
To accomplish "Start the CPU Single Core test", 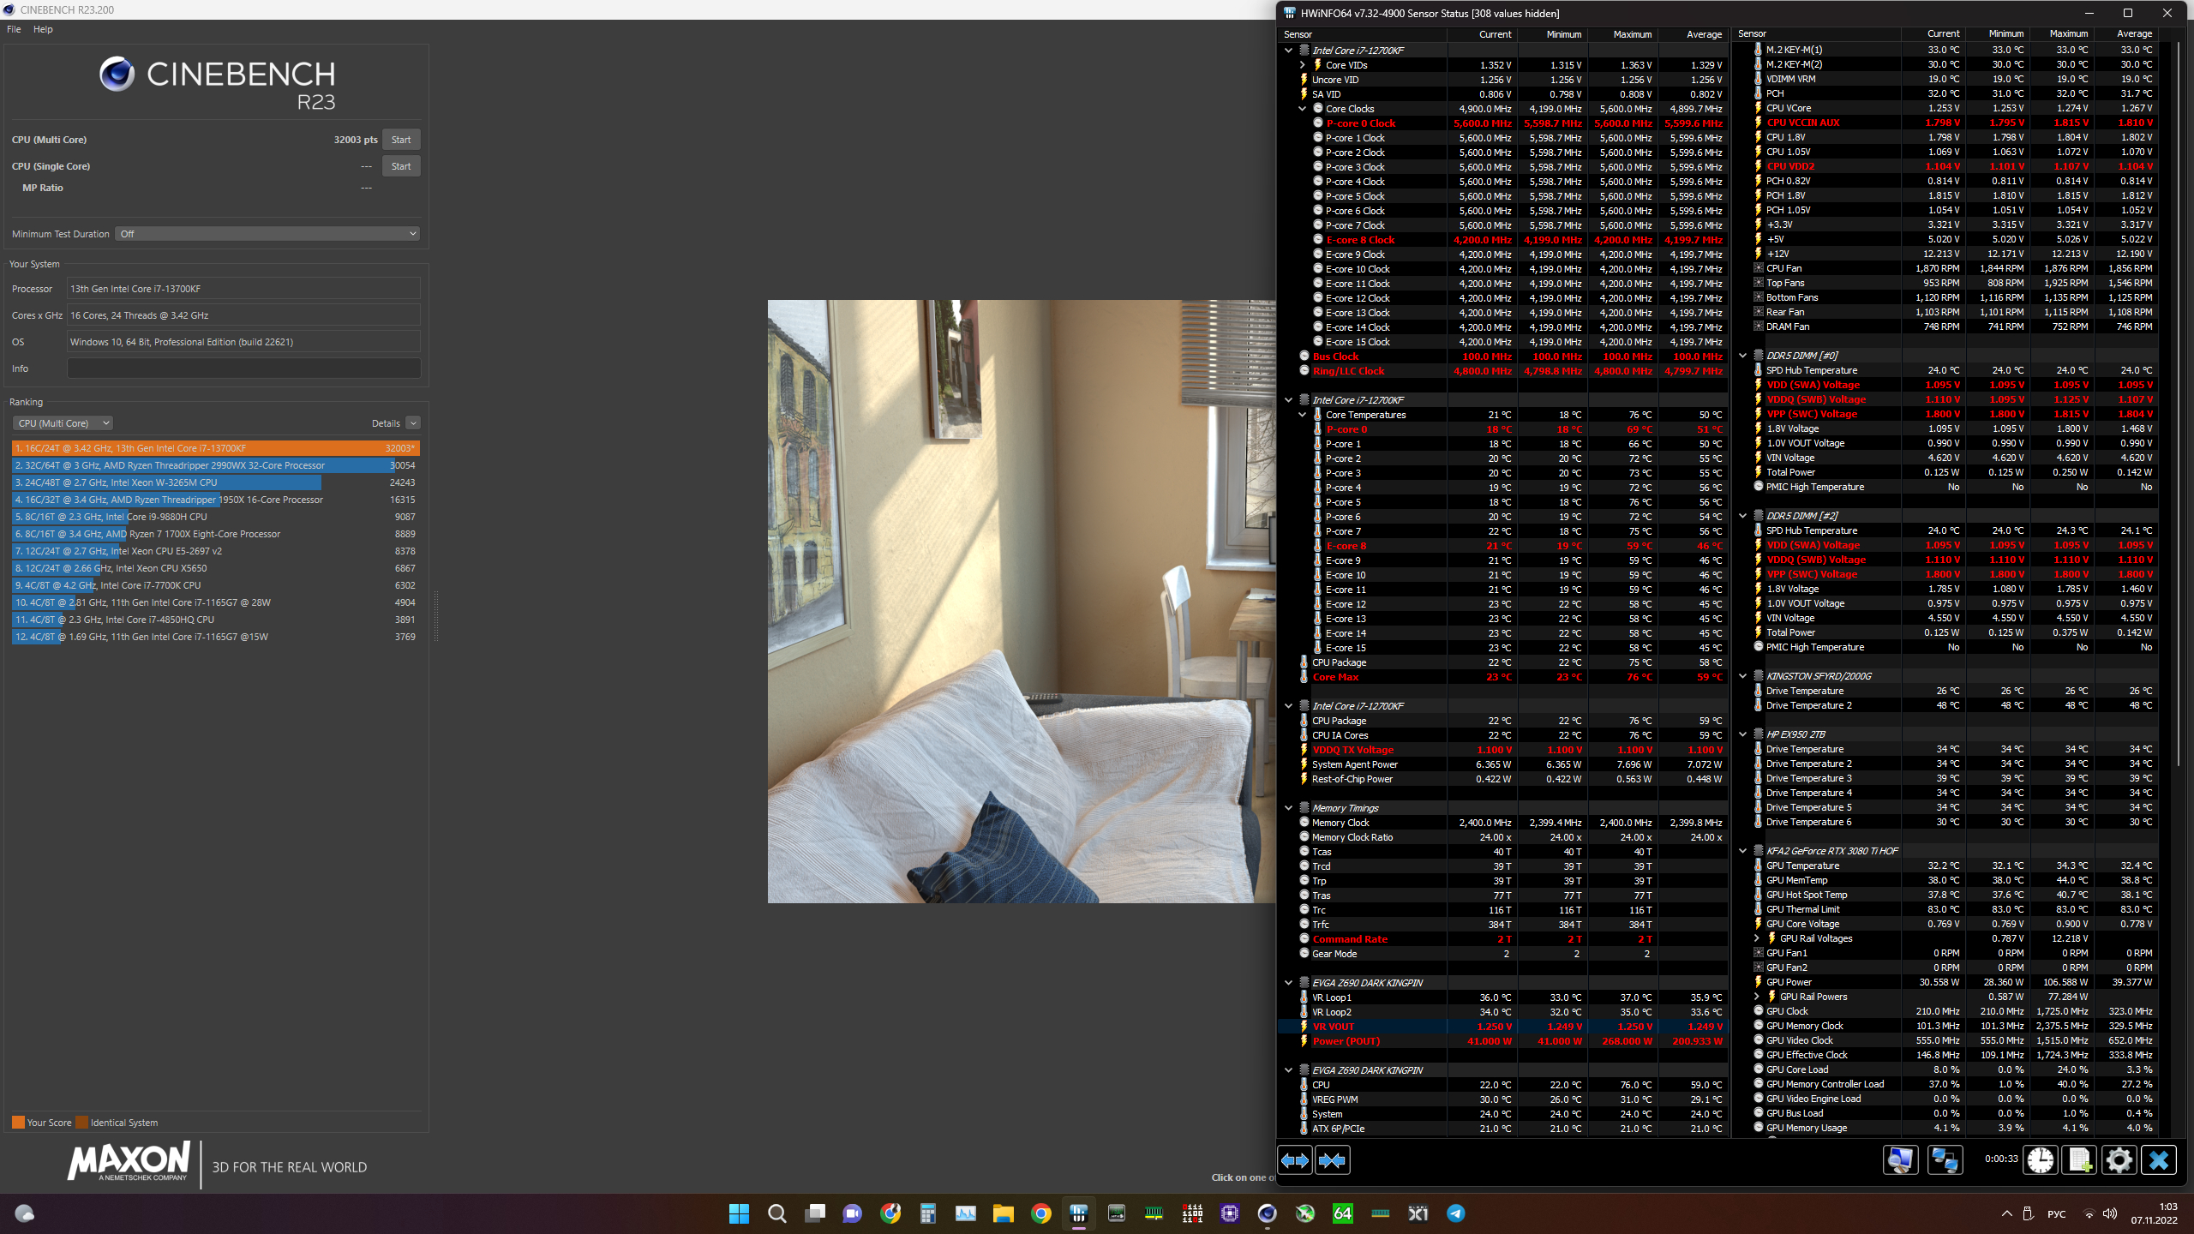I will [400, 166].
